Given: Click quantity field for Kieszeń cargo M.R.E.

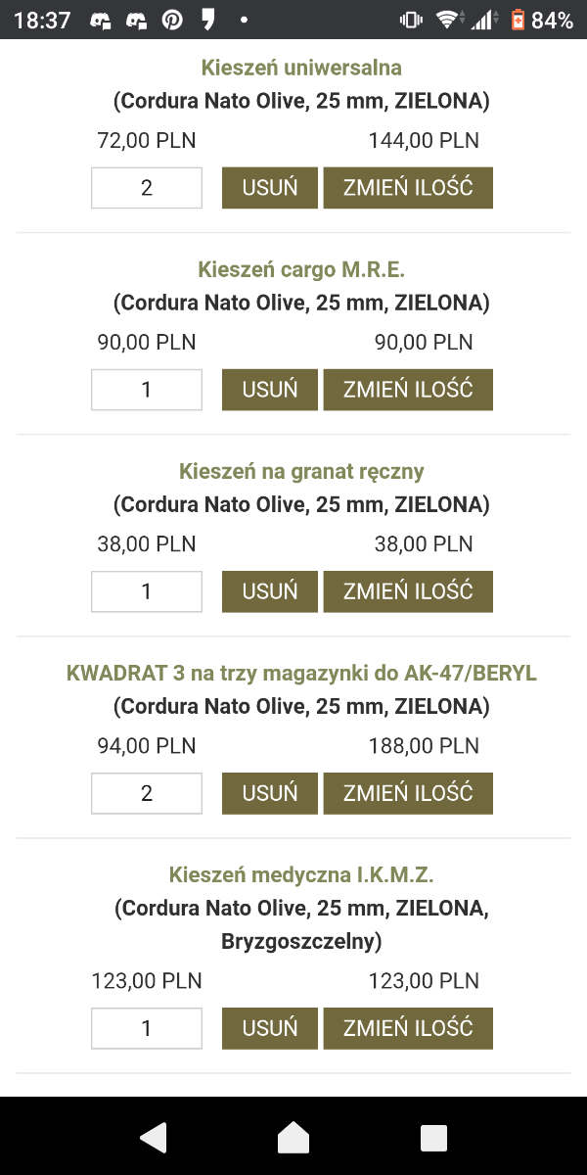Looking at the screenshot, I should pyautogui.click(x=147, y=390).
